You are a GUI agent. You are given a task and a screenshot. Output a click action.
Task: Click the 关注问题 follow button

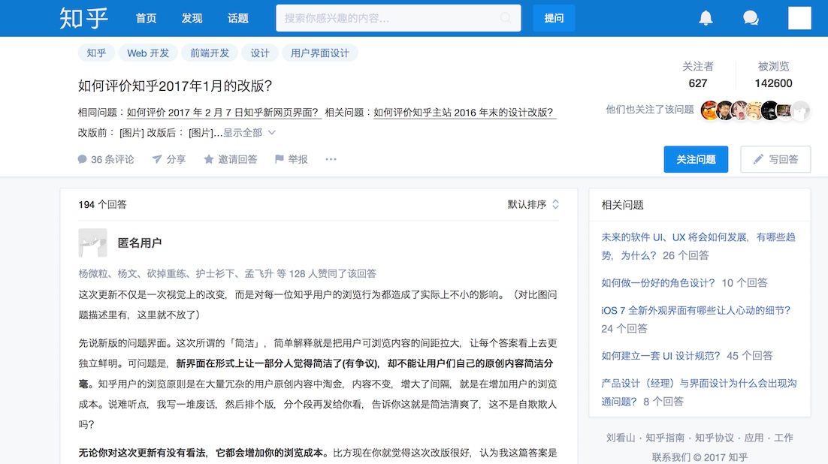pyautogui.click(x=696, y=159)
